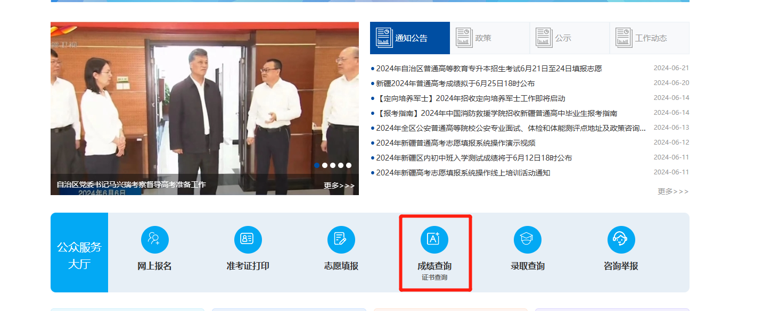
Task: Click 更多>>> on the news image banner
Action: 339,186
